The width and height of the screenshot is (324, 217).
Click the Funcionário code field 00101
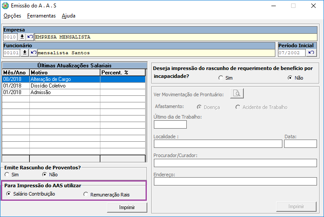coord(11,52)
